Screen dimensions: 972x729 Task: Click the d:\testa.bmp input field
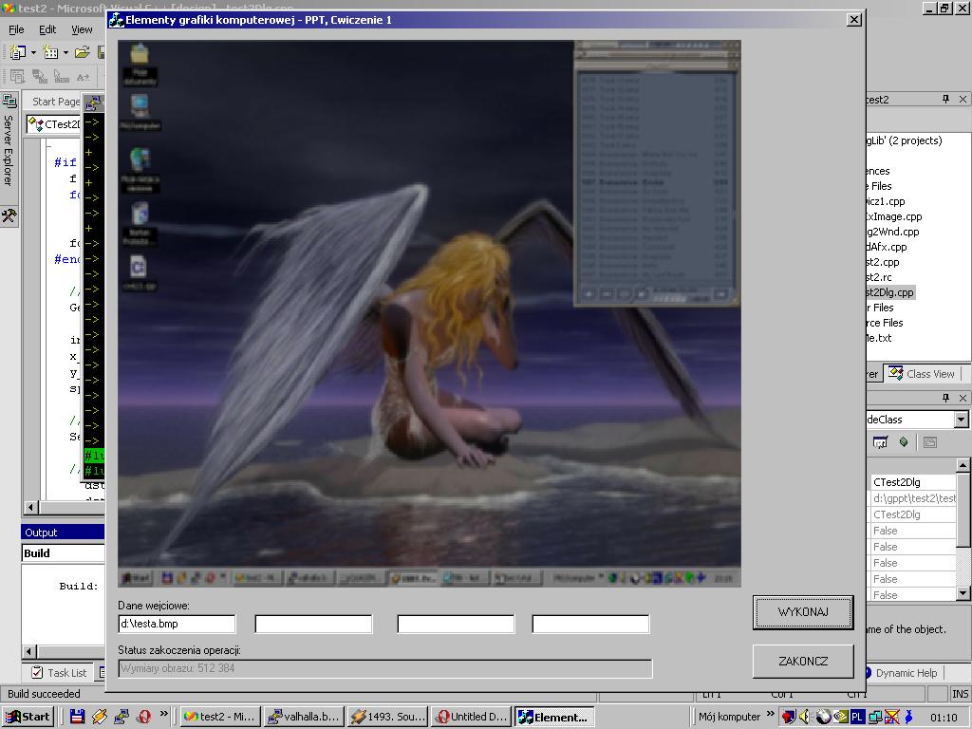click(x=177, y=624)
